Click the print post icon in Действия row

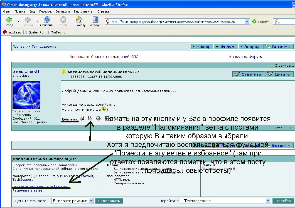pos(82,118)
